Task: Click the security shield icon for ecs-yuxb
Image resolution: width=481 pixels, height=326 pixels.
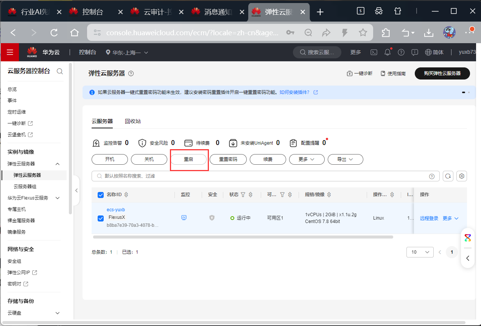Action: click(x=212, y=218)
